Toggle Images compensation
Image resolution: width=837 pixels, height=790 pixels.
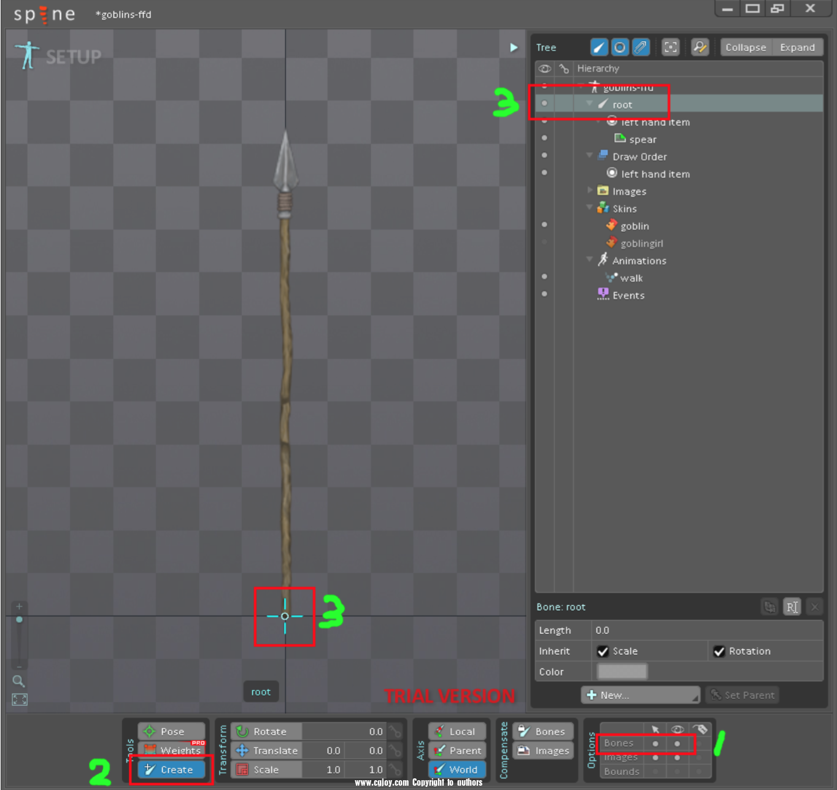(x=542, y=750)
